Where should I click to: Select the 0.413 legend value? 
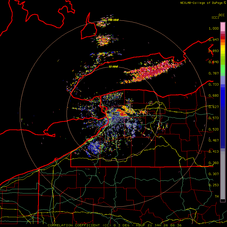tap(214, 152)
